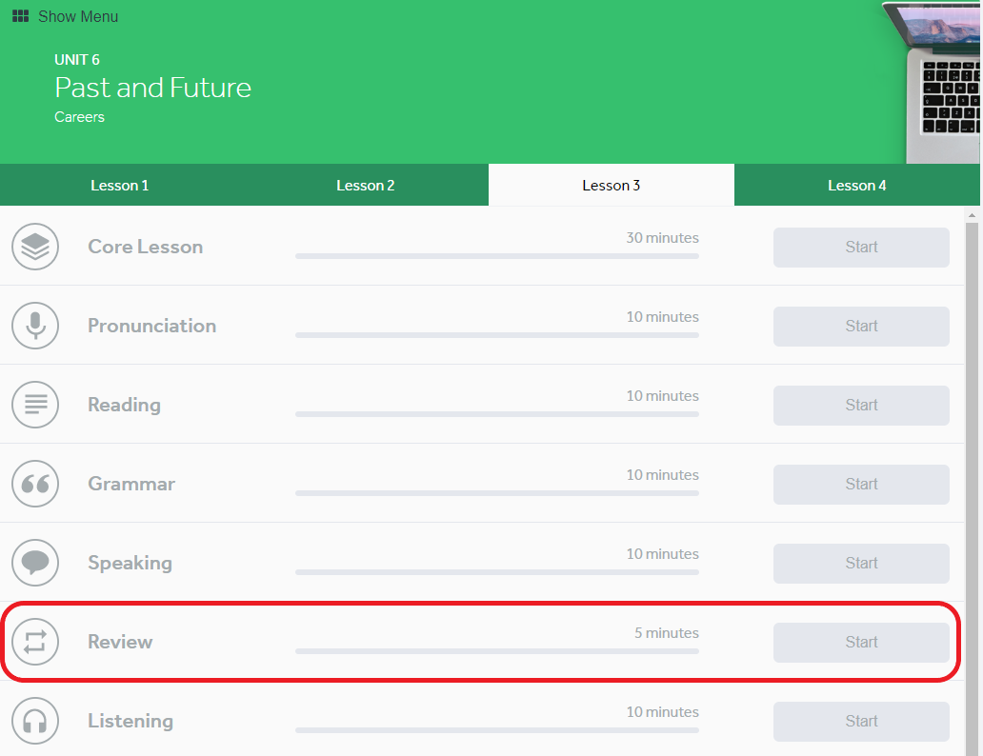Click the Reading text-lines icon
This screenshot has height=756, width=983.
pos(35,405)
